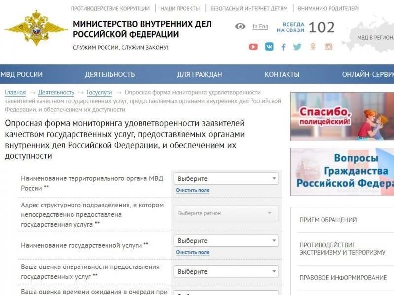The height and width of the screenshot is (295, 394).
Task: Open the Instagram icon
Action: click(x=329, y=47)
